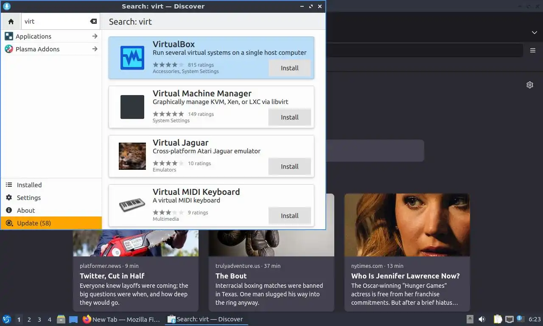Install Virtual Machine Manager
543x326 pixels.
(x=290, y=117)
